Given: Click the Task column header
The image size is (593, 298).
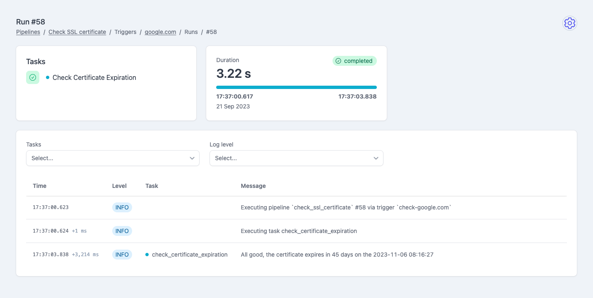Looking at the screenshot, I should click(152, 186).
